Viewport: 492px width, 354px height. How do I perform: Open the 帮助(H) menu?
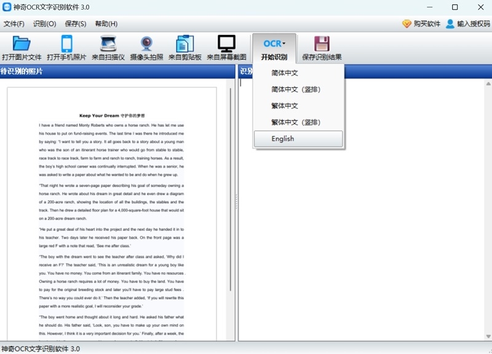coord(106,24)
